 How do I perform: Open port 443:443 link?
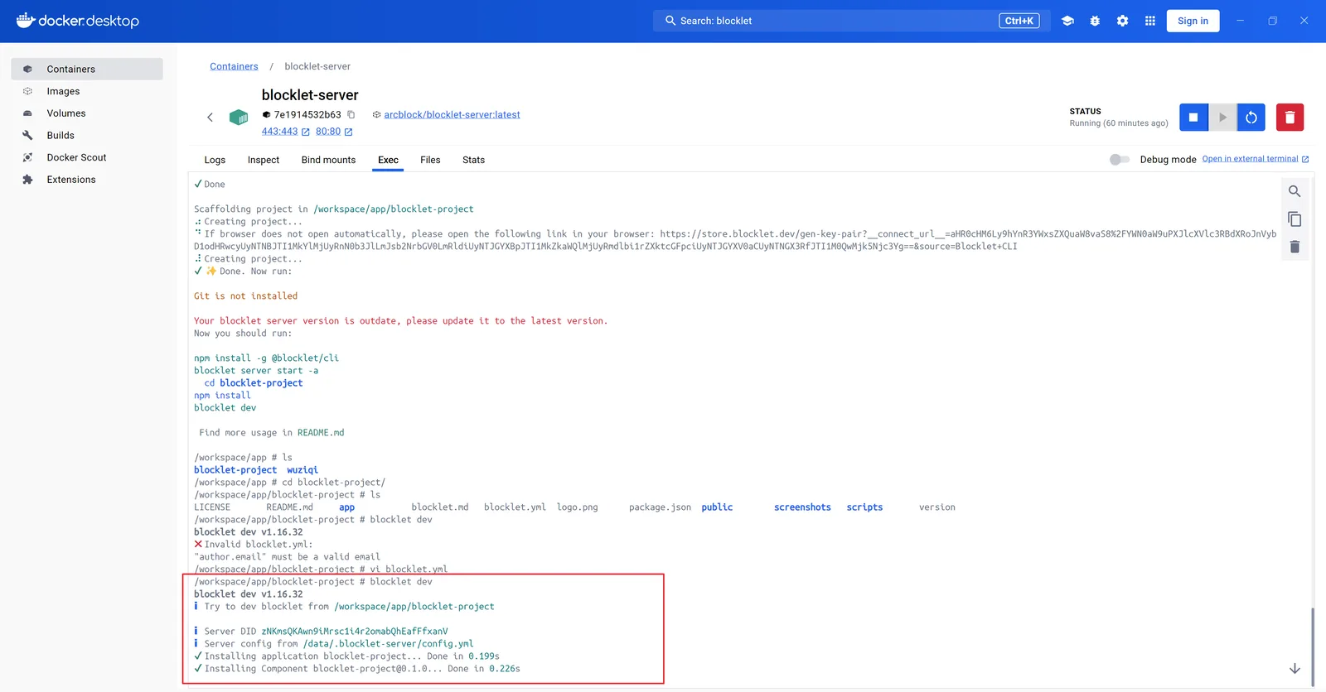pos(285,132)
